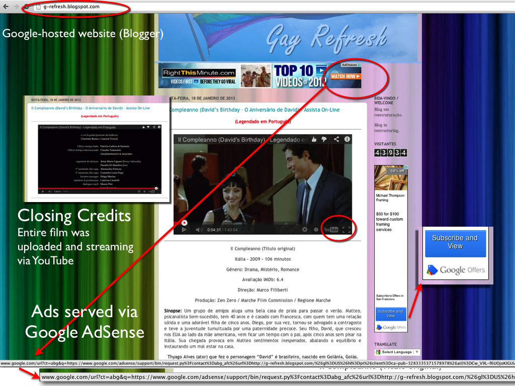The width and height of the screenshot is (515, 386).
Task: Click the TRANSLATE sidebar heading
Action: [386, 344]
